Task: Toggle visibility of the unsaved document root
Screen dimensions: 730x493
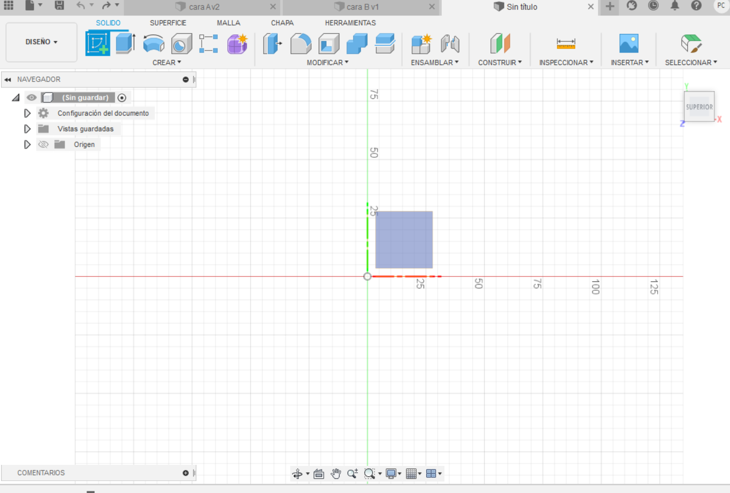Action: coord(32,97)
